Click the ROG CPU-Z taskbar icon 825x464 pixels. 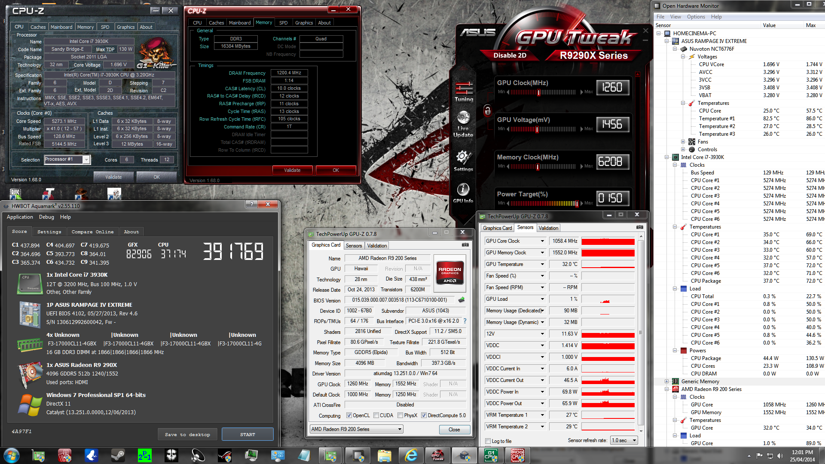(517, 455)
